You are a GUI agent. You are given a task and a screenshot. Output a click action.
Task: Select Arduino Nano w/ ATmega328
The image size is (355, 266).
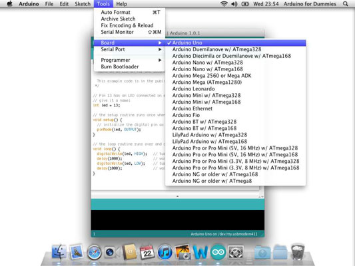coord(236,63)
